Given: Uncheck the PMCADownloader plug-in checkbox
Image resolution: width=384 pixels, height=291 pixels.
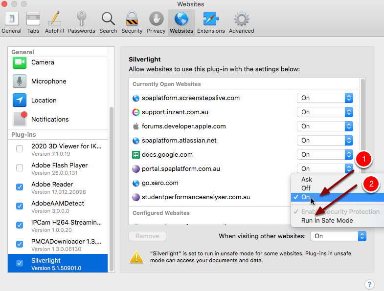Looking at the screenshot, I should 20,244.
